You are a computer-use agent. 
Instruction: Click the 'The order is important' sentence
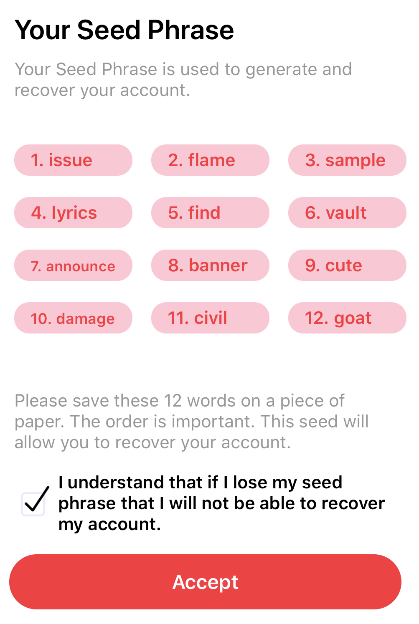[163, 422]
